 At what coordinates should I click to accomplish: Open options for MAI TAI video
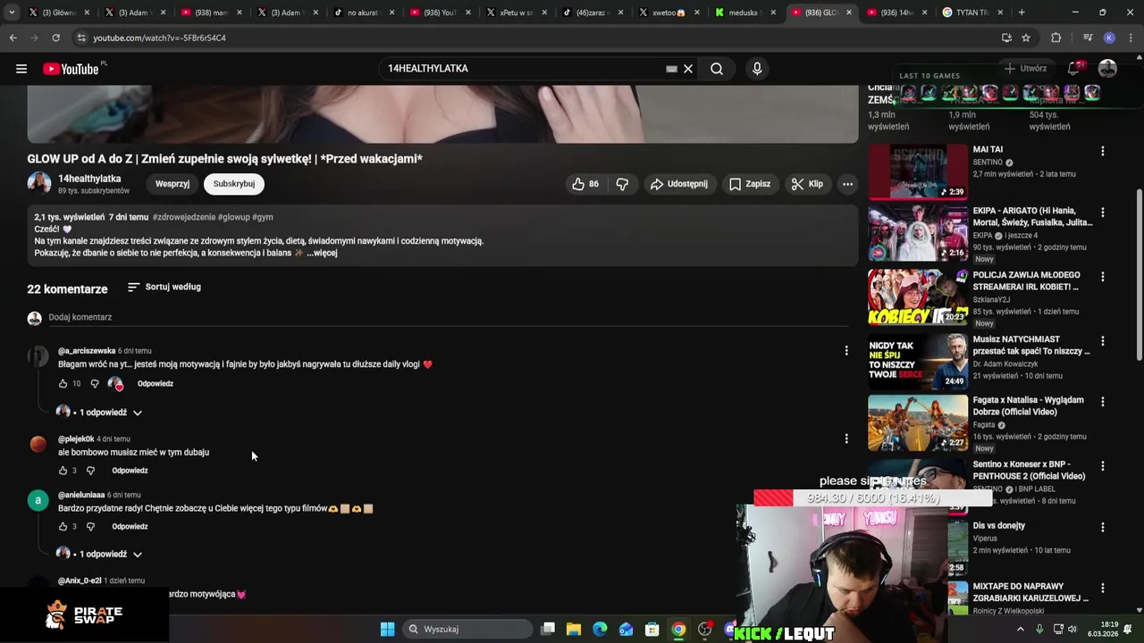click(x=1102, y=152)
